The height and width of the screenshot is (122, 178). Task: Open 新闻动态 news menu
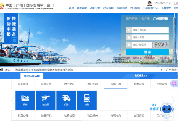coord(82,8)
